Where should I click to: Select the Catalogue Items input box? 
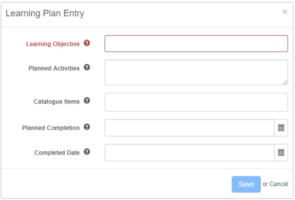pos(196,102)
